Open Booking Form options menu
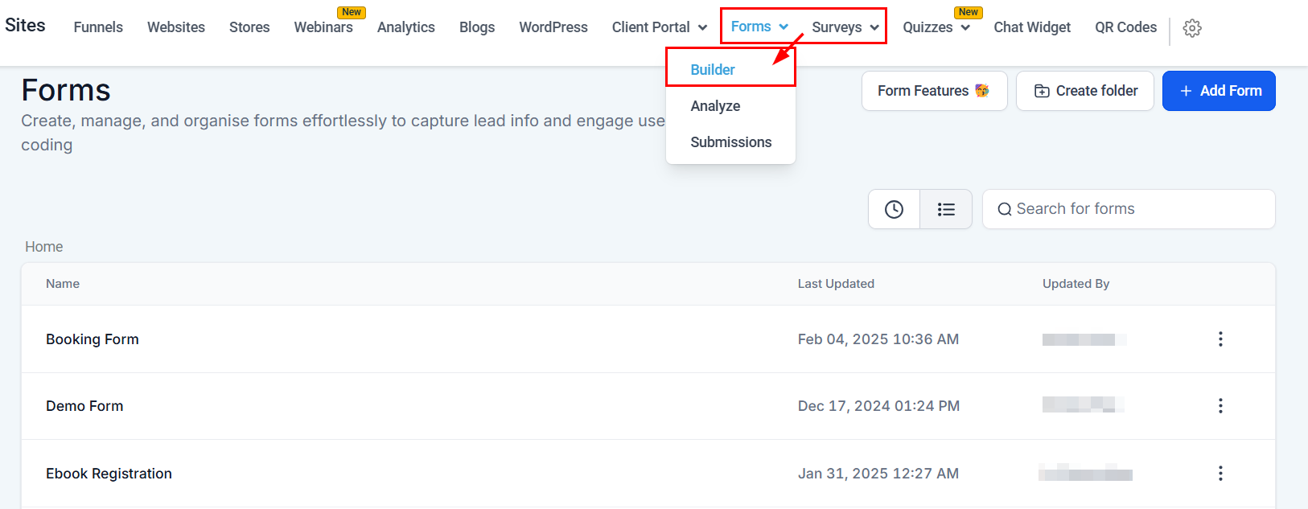Image resolution: width=1308 pixels, height=509 pixels. 1220,339
